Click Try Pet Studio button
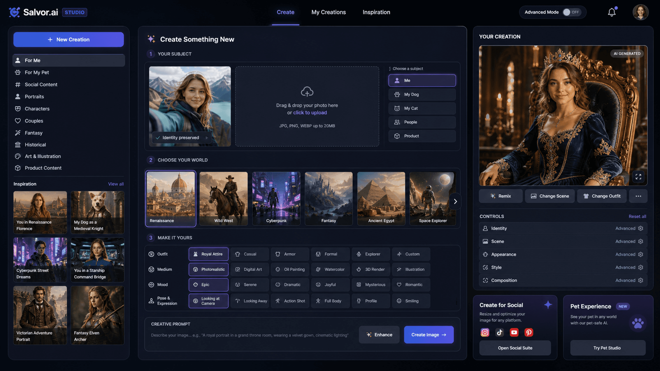The width and height of the screenshot is (660, 371). [x=607, y=348]
